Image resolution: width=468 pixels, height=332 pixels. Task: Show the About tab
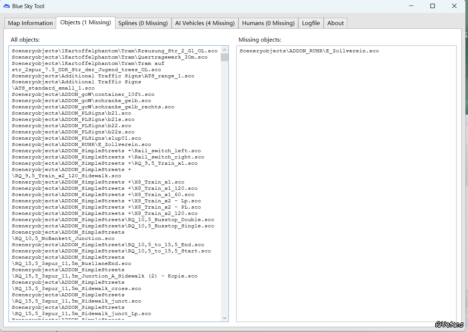point(335,23)
